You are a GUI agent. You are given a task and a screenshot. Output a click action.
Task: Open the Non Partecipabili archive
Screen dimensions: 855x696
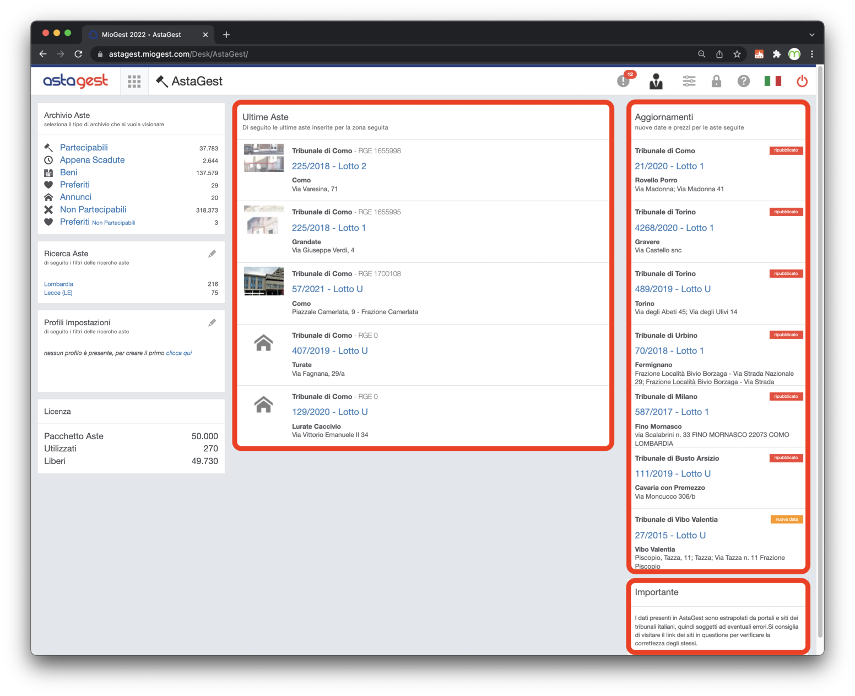(x=93, y=209)
